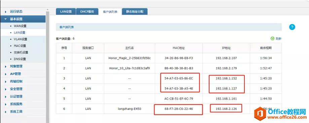Select hostname Honor_Magic_2-25b831fd58c
This screenshot has width=309, height=123.
coord(129,58)
